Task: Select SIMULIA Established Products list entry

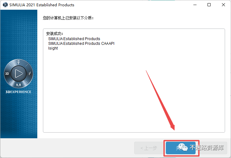Action: coord(74,39)
